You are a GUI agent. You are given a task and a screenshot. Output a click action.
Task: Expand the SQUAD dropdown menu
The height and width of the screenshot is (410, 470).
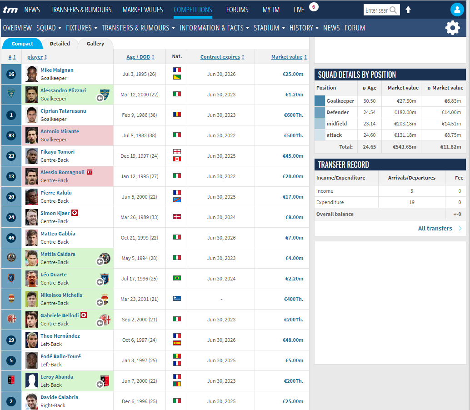coord(49,28)
